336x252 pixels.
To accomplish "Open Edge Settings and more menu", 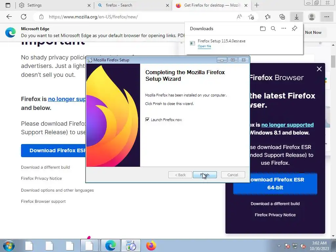I will (x=326, y=17).
